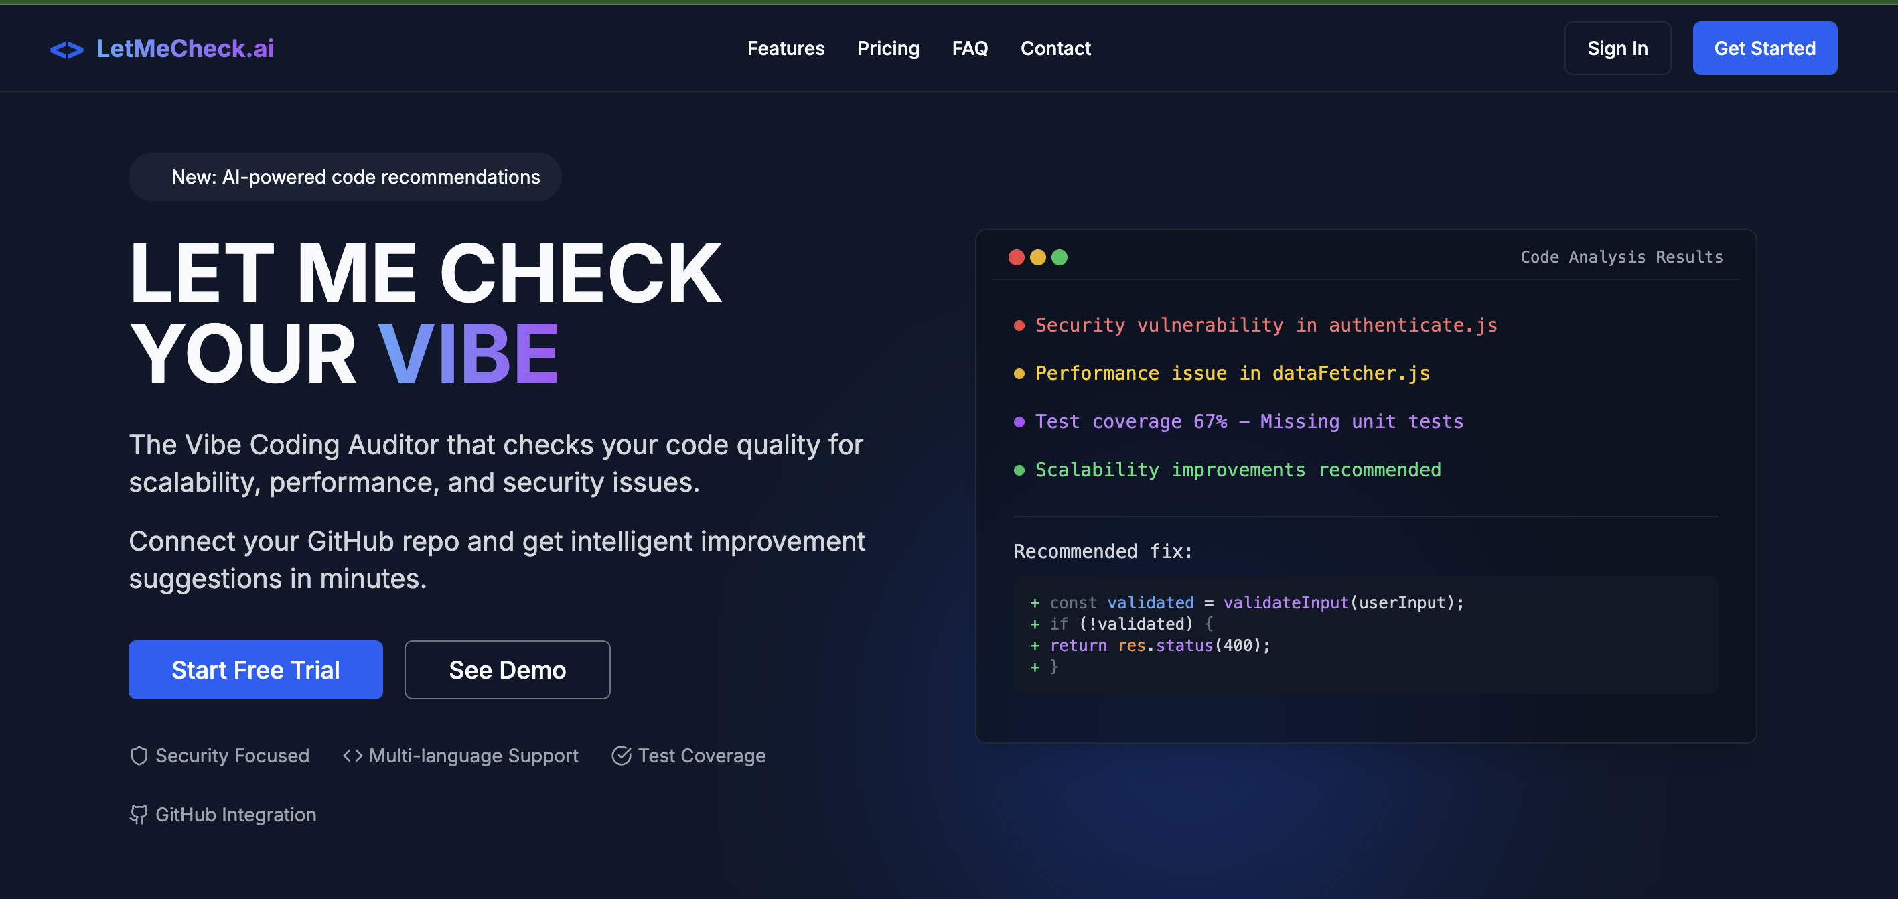Viewport: 1898px width, 899px height.
Task: Open the LetMeCheck.ai home link text
Action: pos(185,49)
